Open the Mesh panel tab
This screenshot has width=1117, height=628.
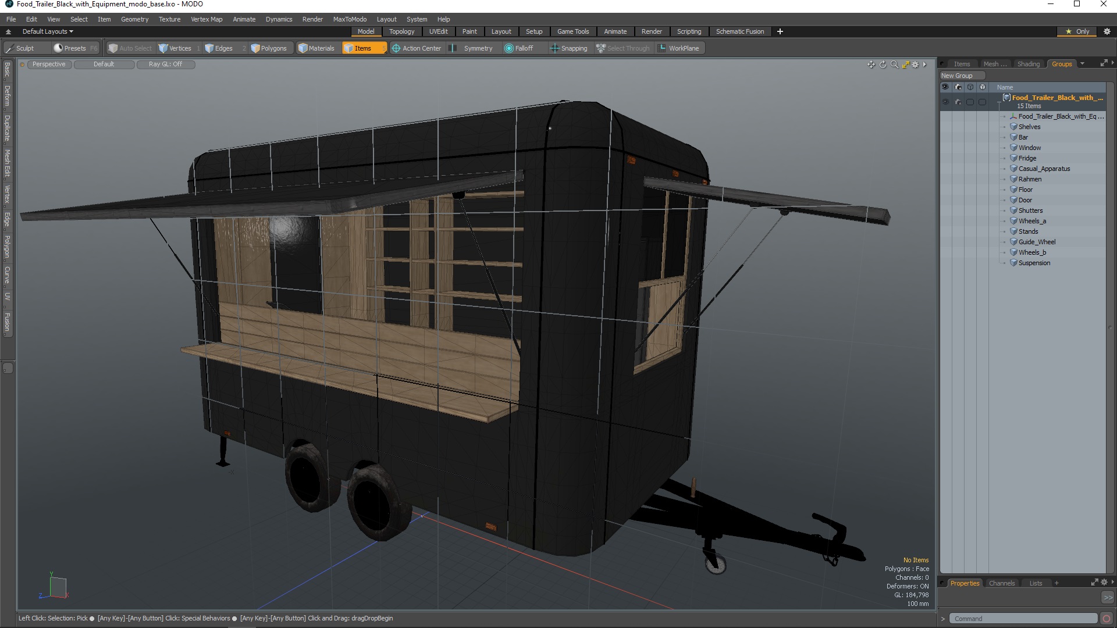[x=994, y=64]
